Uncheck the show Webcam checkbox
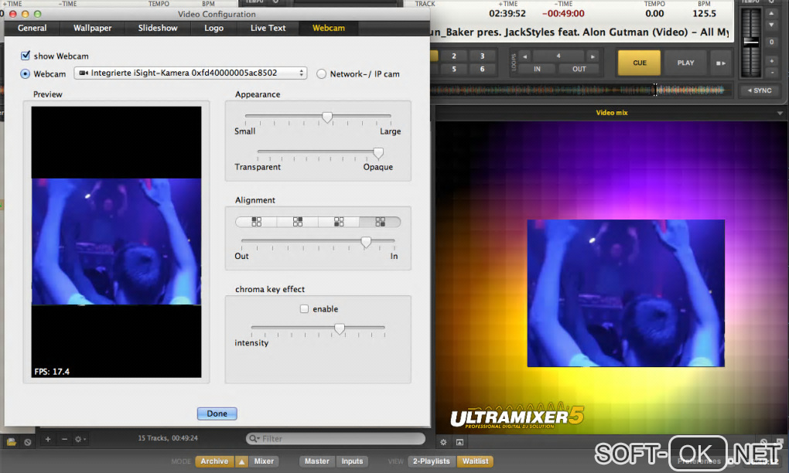This screenshot has height=473, width=789. (x=26, y=56)
